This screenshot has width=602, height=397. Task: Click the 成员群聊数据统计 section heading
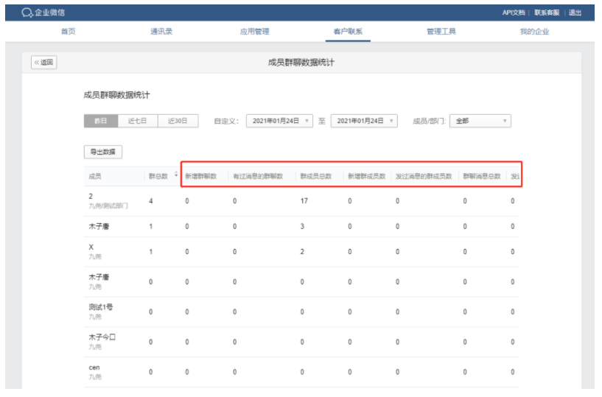116,95
